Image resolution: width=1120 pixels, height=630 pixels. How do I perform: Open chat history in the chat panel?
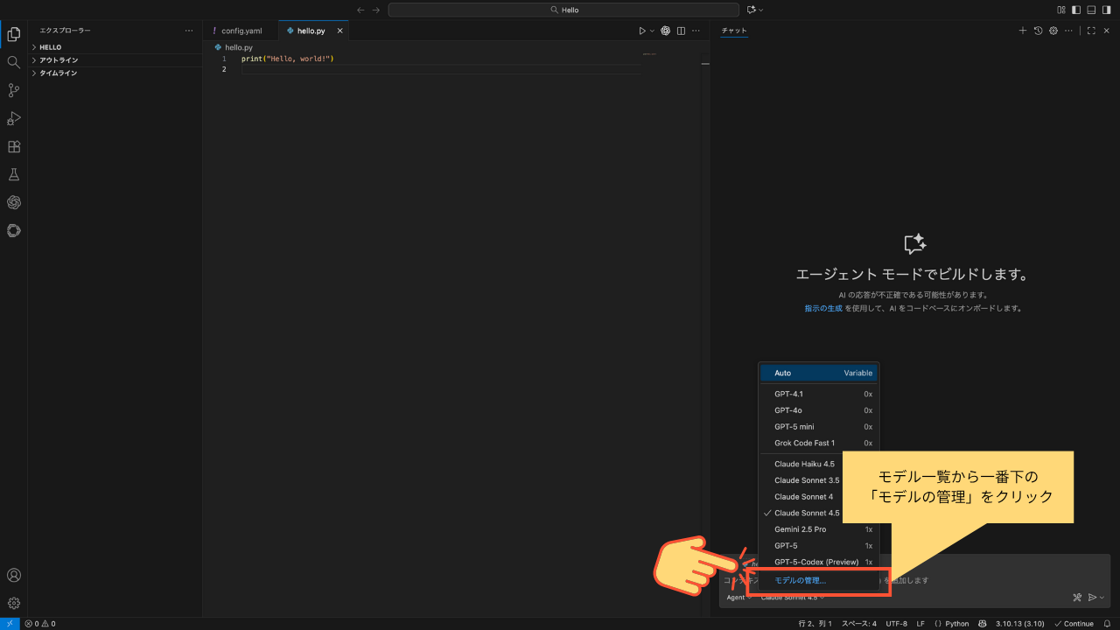1040,30
